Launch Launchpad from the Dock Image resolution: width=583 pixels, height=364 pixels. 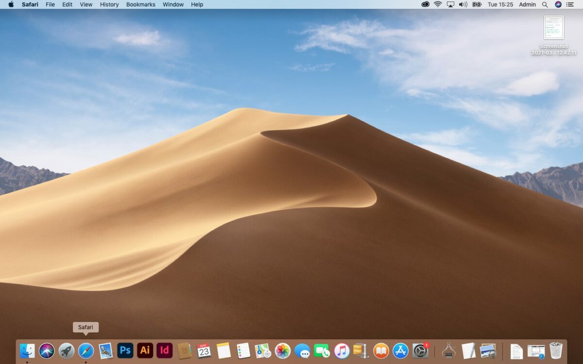[67, 350]
